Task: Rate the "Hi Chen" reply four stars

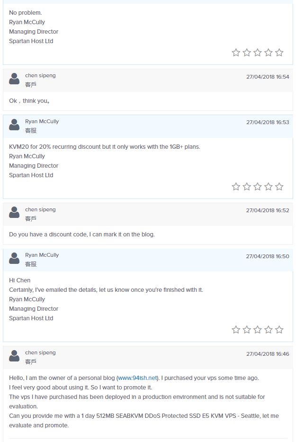Action: click(x=268, y=330)
